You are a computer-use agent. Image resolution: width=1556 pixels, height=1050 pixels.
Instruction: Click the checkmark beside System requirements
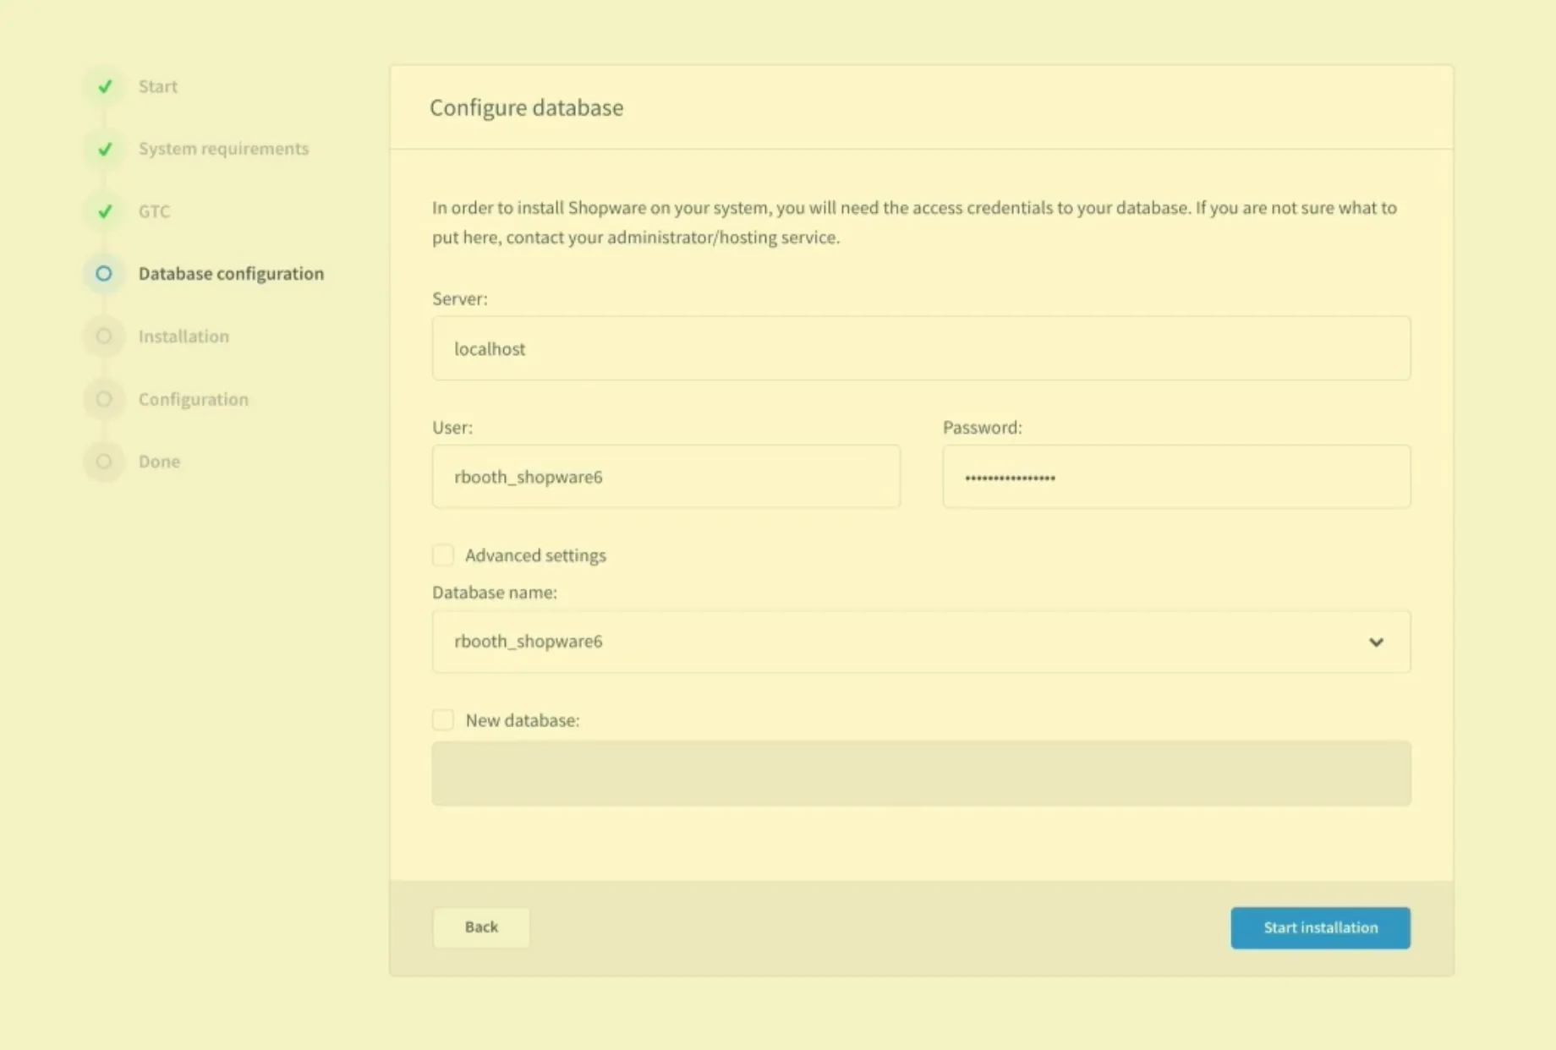pyautogui.click(x=105, y=149)
